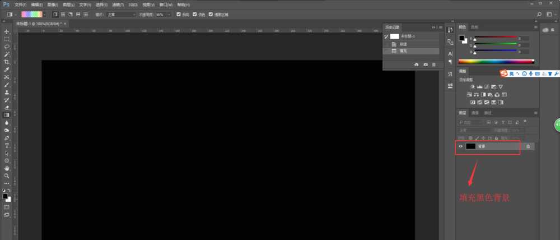This screenshot has height=240, width=560.
Task: Click the gradient preview swatch in options bar
Action: click(32, 15)
